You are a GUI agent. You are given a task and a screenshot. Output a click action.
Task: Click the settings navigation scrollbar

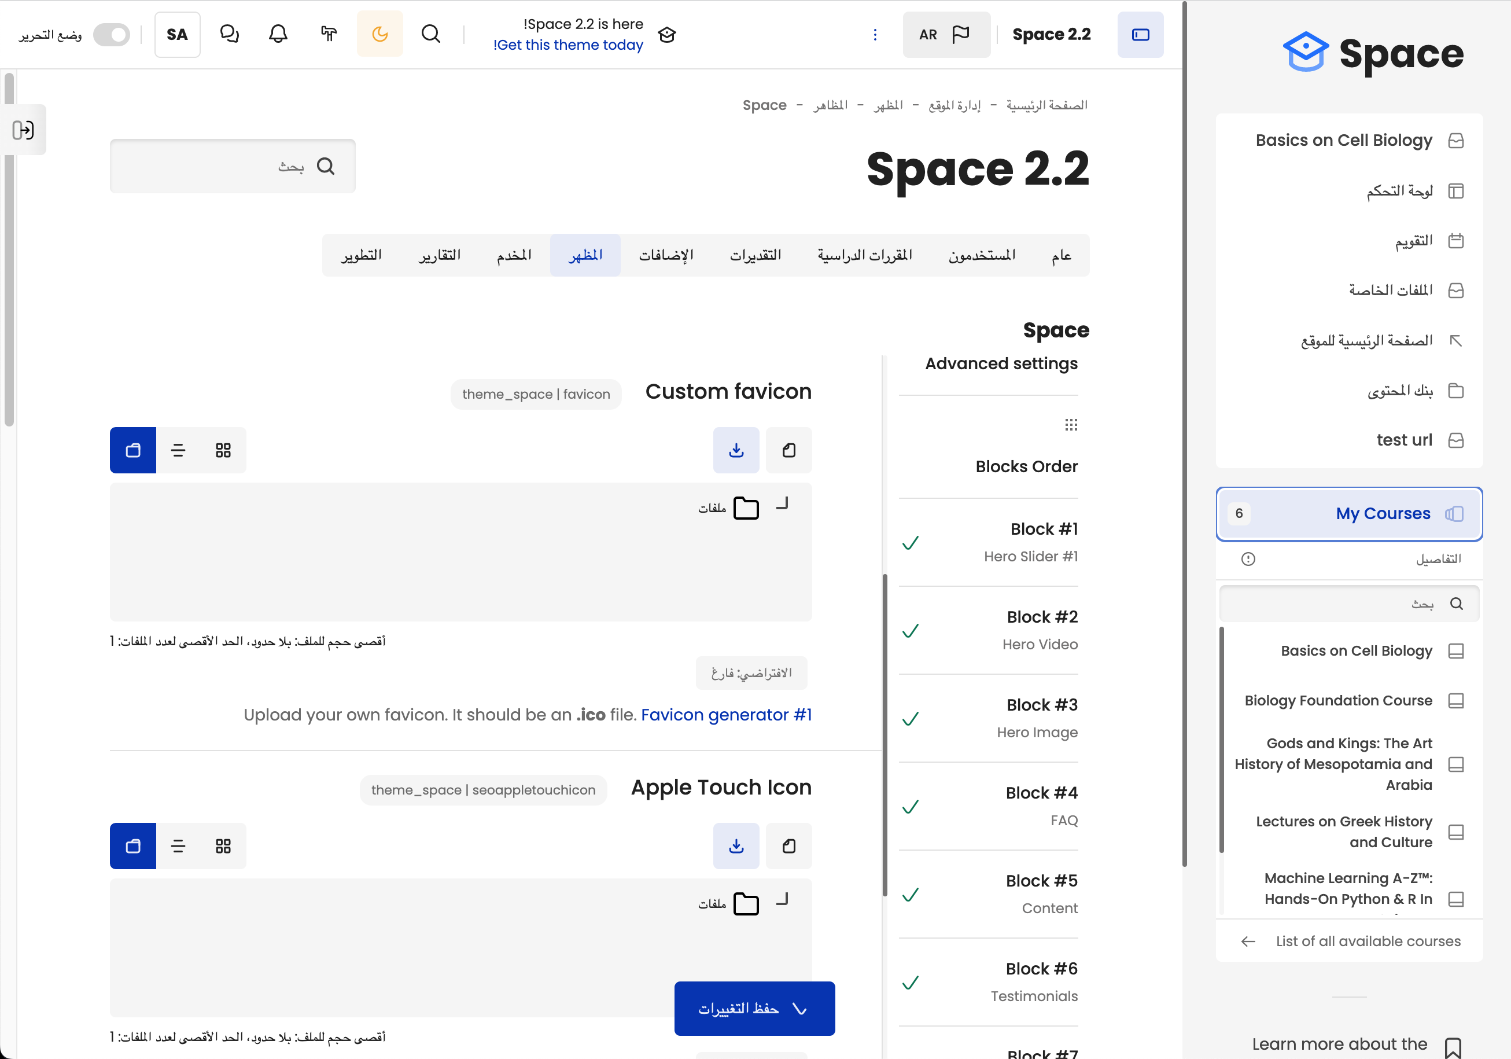click(885, 734)
